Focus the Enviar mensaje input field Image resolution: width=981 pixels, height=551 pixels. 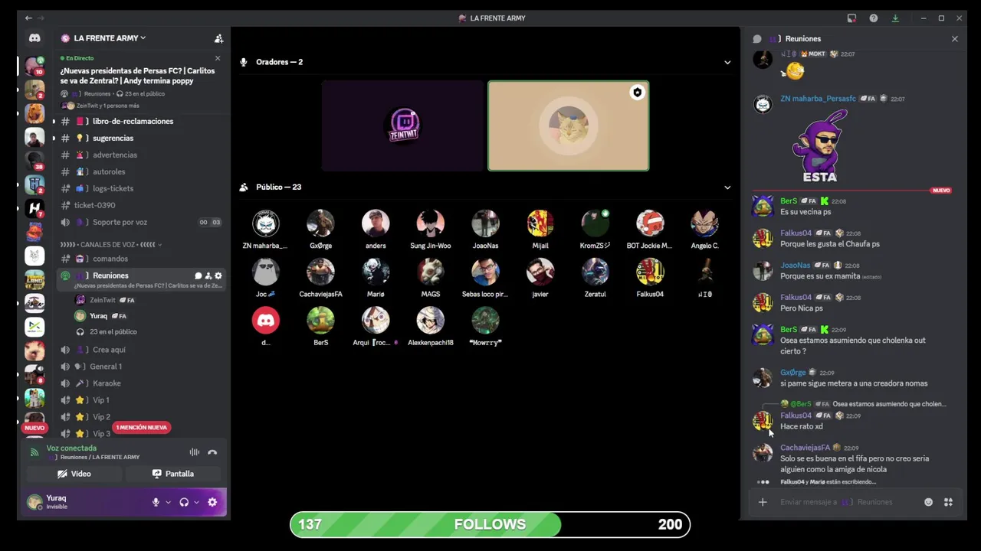(x=847, y=502)
